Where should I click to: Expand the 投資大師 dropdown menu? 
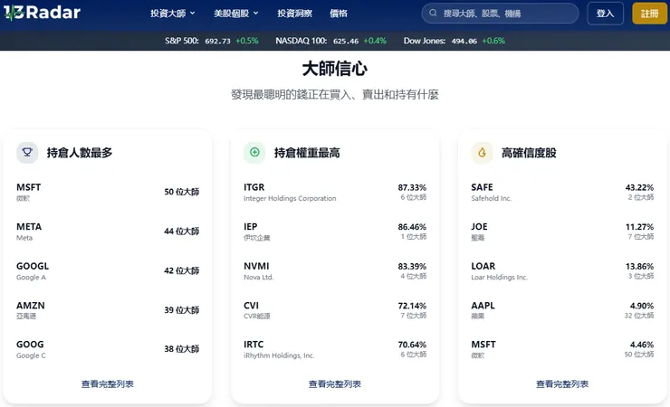tap(173, 14)
